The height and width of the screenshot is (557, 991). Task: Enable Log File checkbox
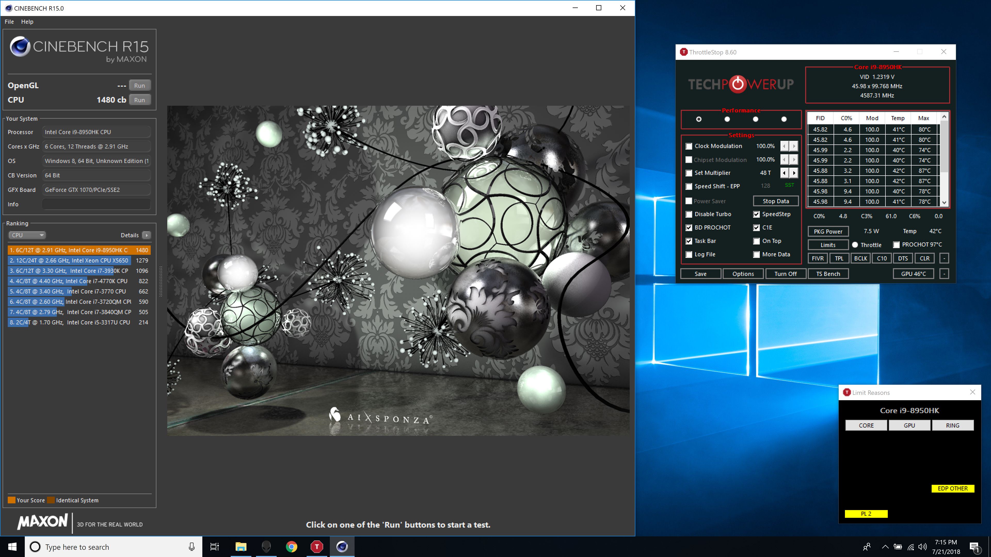pyautogui.click(x=689, y=255)
